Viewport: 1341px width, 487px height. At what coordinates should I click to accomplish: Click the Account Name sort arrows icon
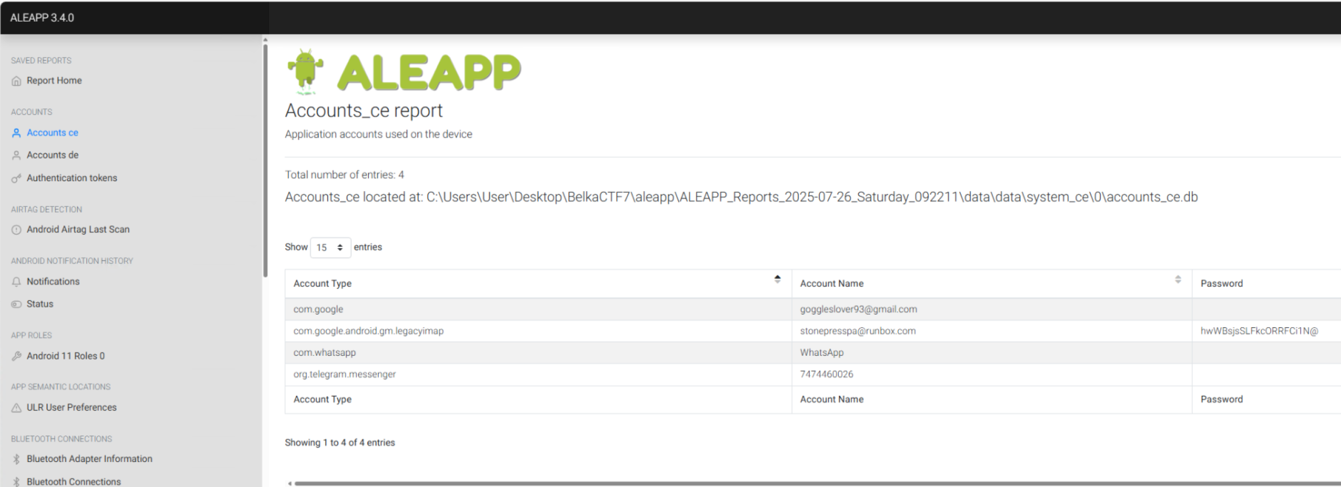tap(1178, 279)
